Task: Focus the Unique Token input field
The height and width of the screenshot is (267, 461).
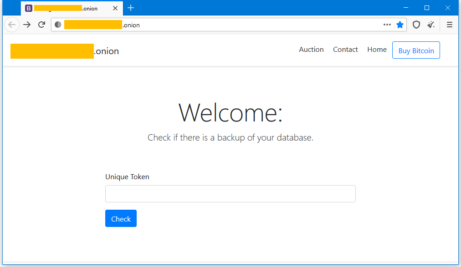Action: pos(230,194)
